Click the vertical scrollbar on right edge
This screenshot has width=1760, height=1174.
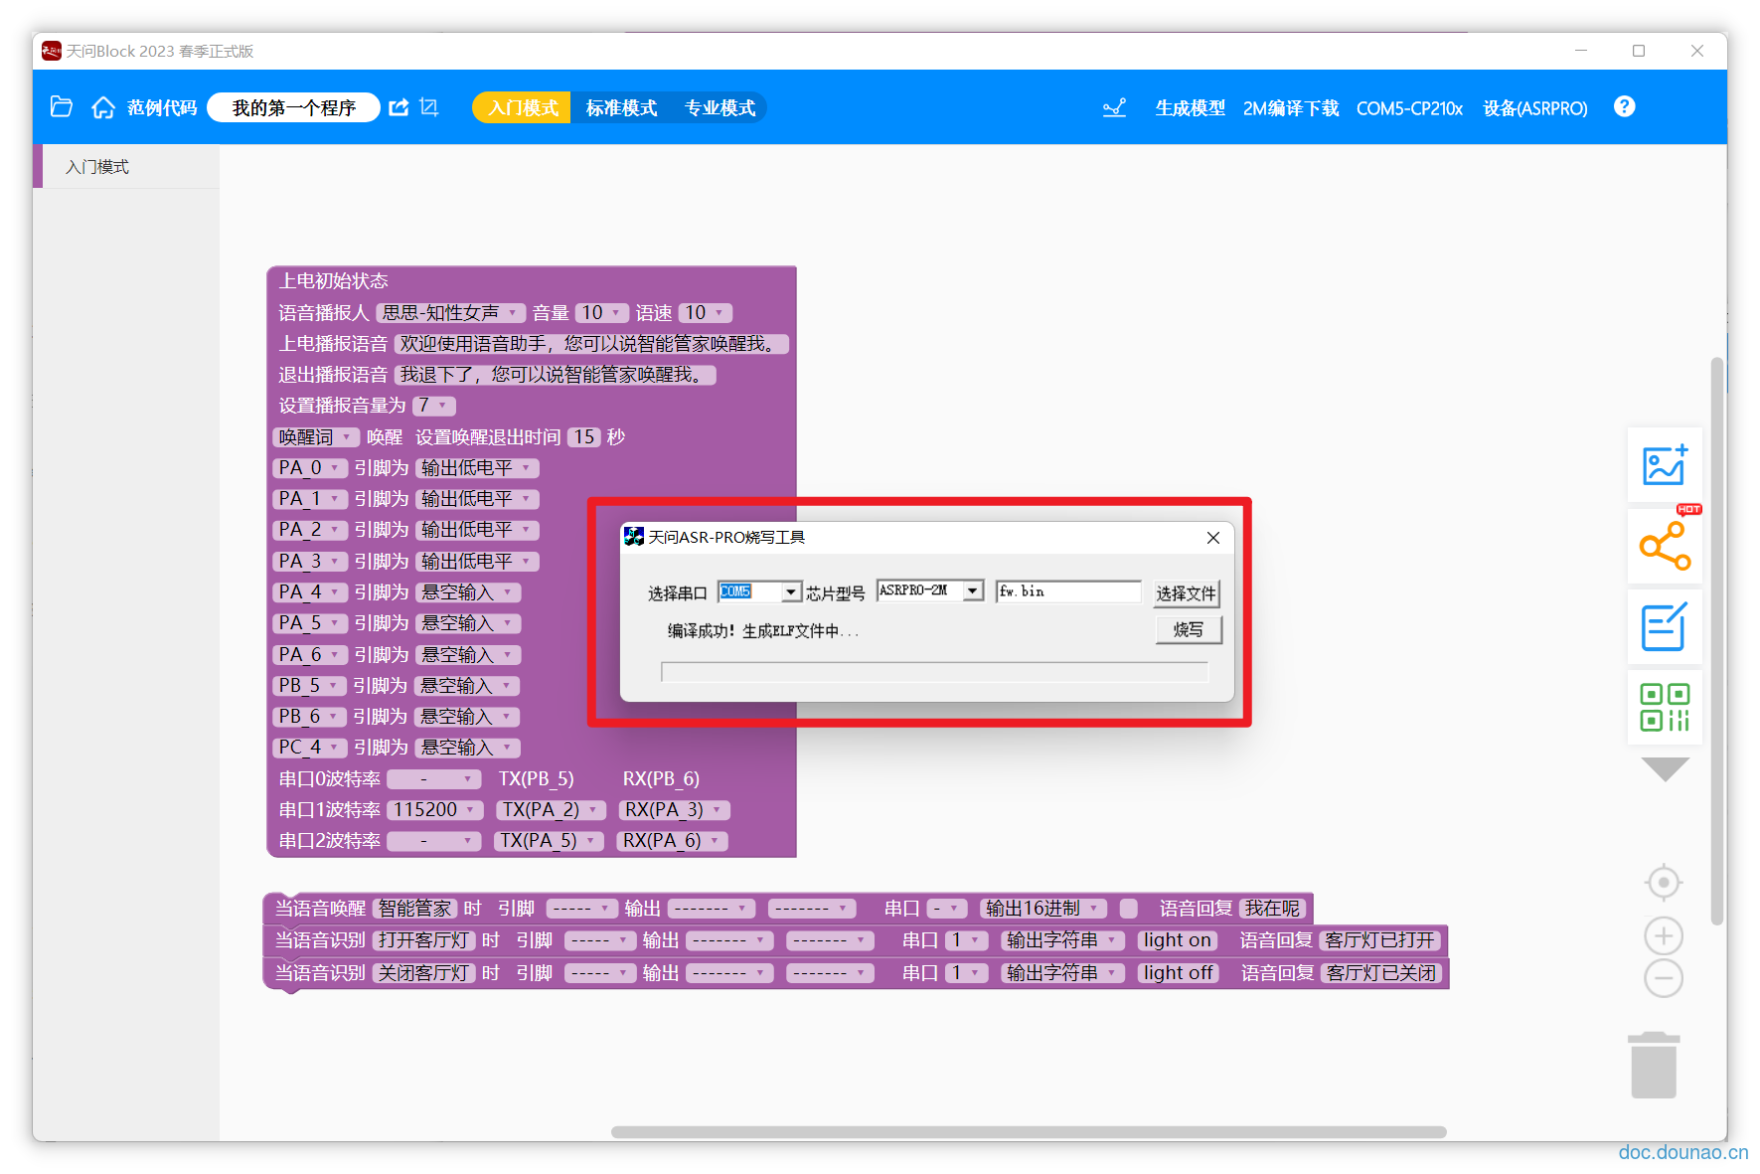tap(1717, 641)
